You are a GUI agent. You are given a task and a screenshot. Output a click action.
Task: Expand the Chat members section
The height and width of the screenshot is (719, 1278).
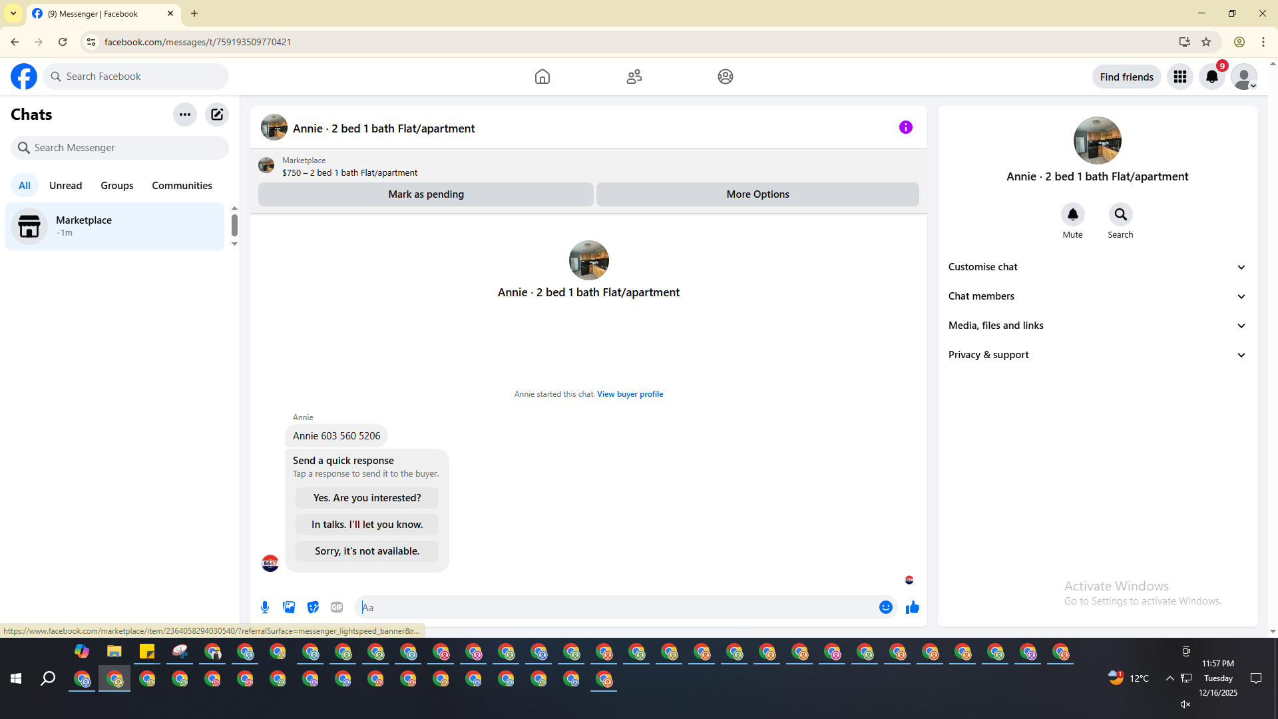click(1098, 296)
